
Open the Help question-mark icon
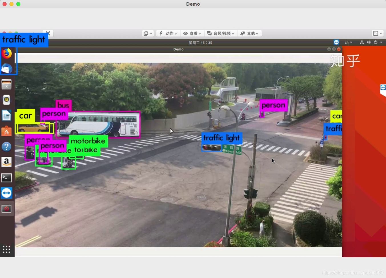7,147
